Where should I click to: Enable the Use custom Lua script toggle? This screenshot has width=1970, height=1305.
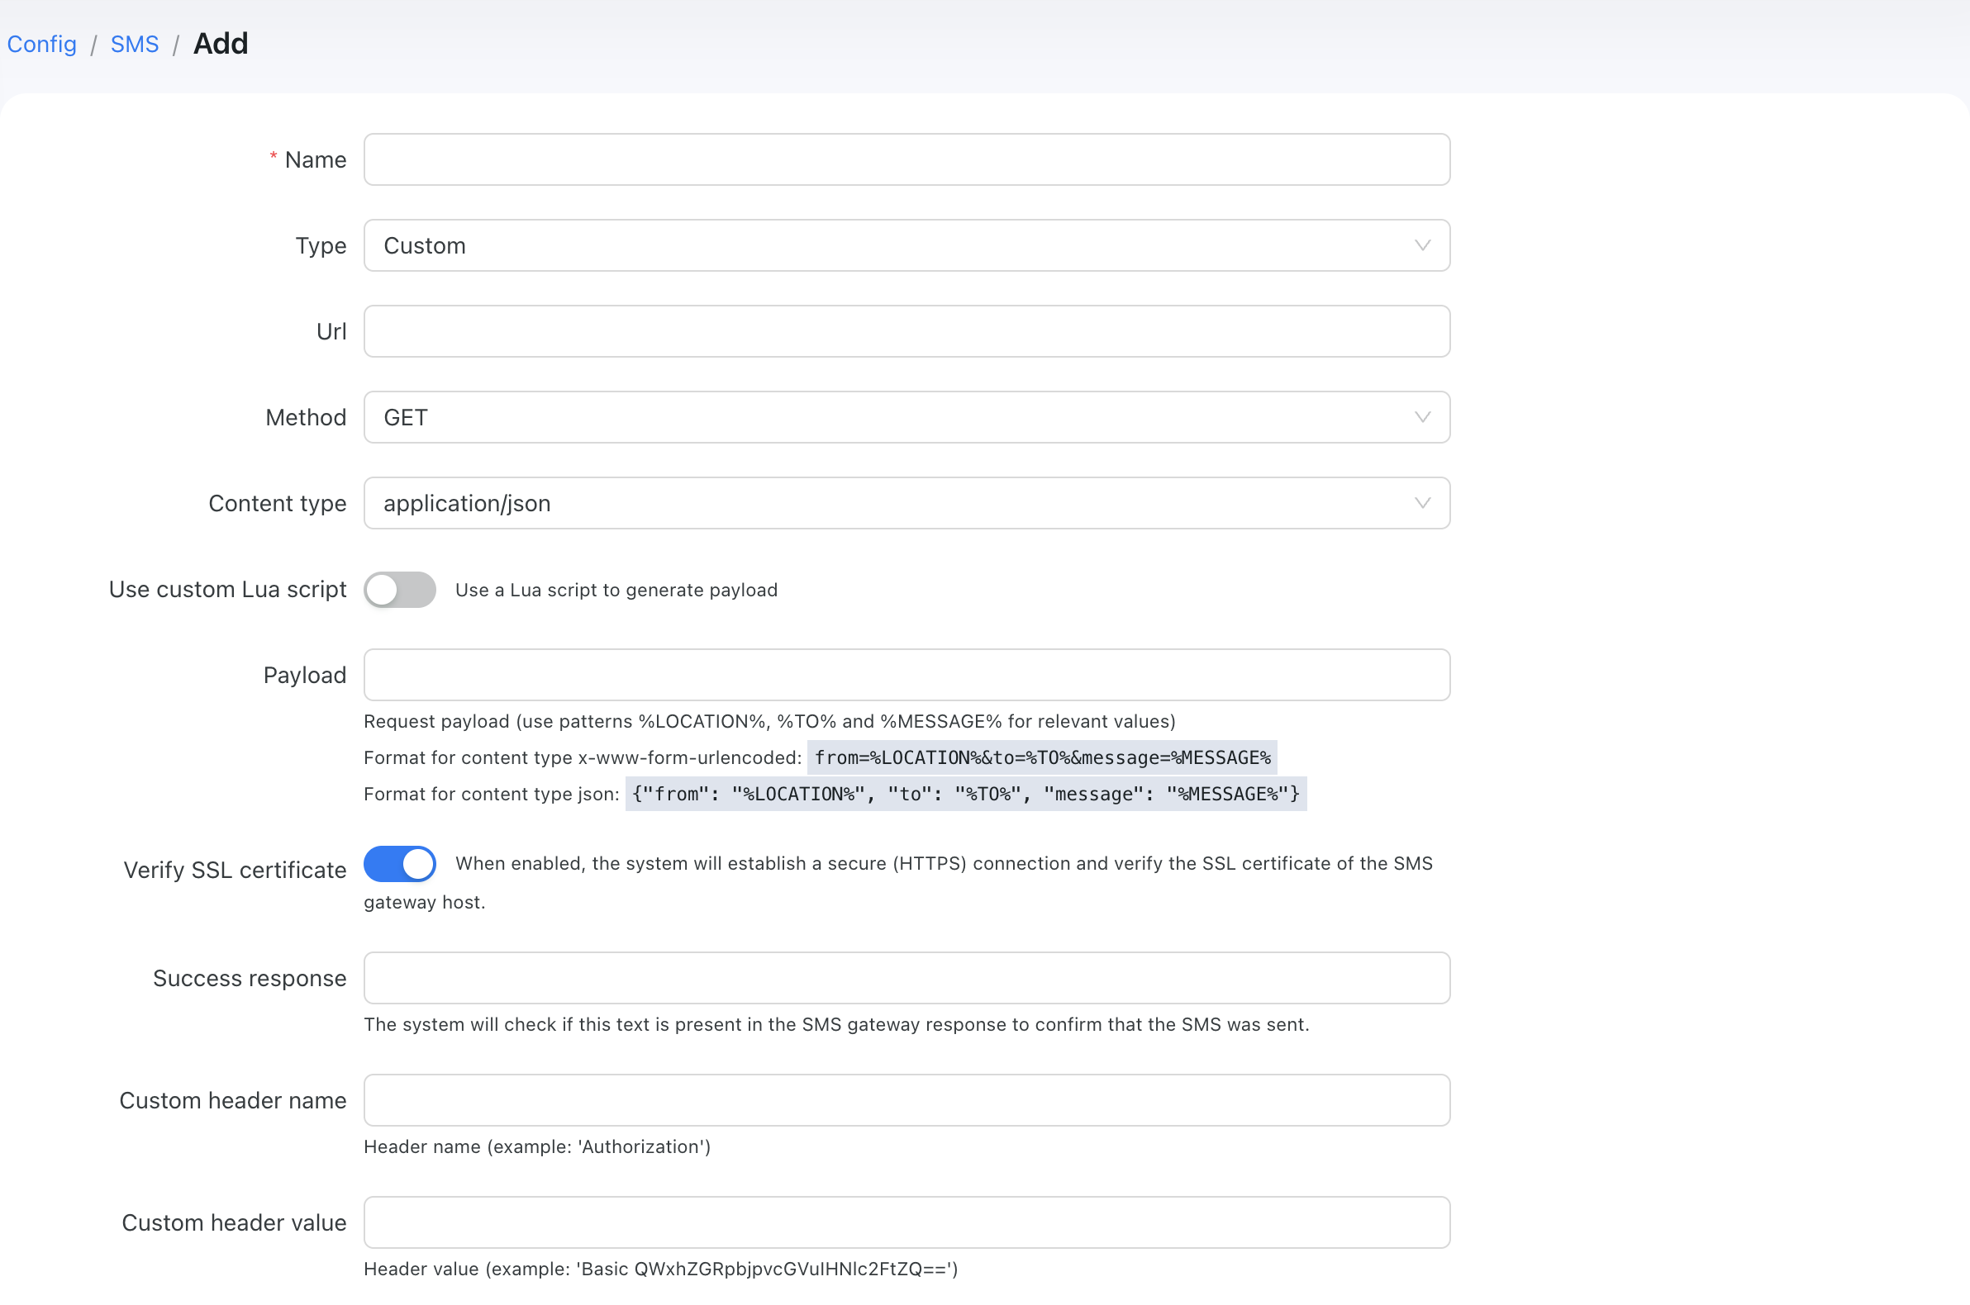click(x=400, y=589)
